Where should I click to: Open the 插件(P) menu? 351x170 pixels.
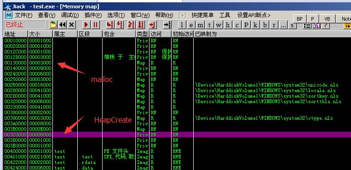tap(93, 15)
